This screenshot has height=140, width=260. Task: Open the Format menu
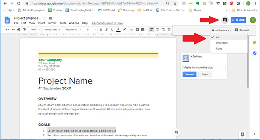point(52,23)
